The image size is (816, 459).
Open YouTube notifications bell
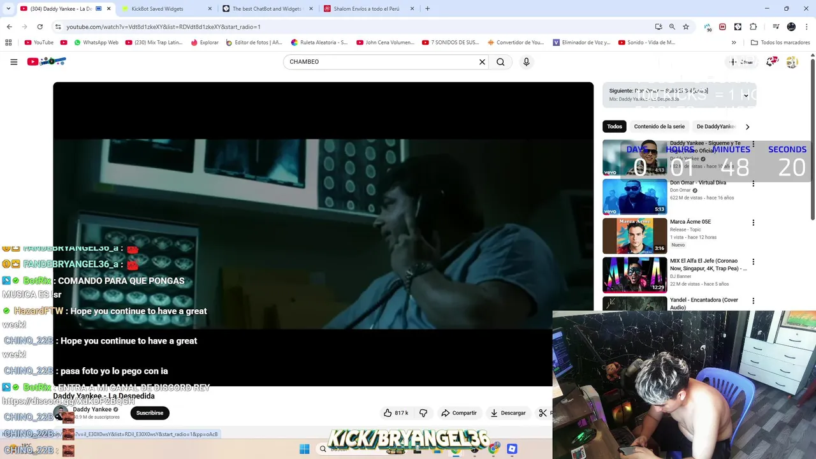pos(771,62)
